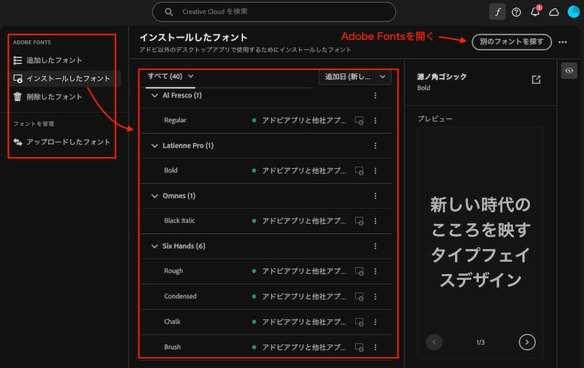Collapse the Latienne Pro (1) family
The width and height of the screenshot is (584, 368).
click(155, 146)
